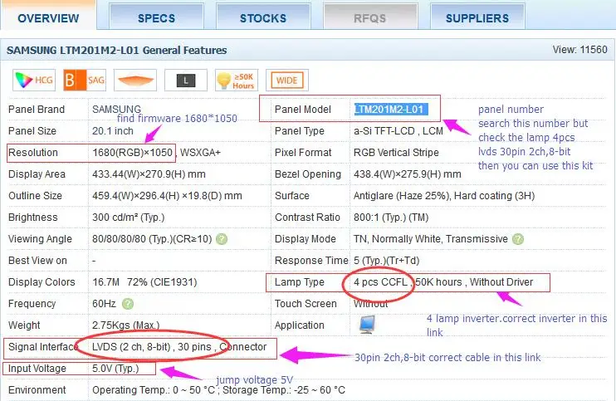Open the STOCKS tab
This screenshot has width=616, height=401.
[263, 17]
